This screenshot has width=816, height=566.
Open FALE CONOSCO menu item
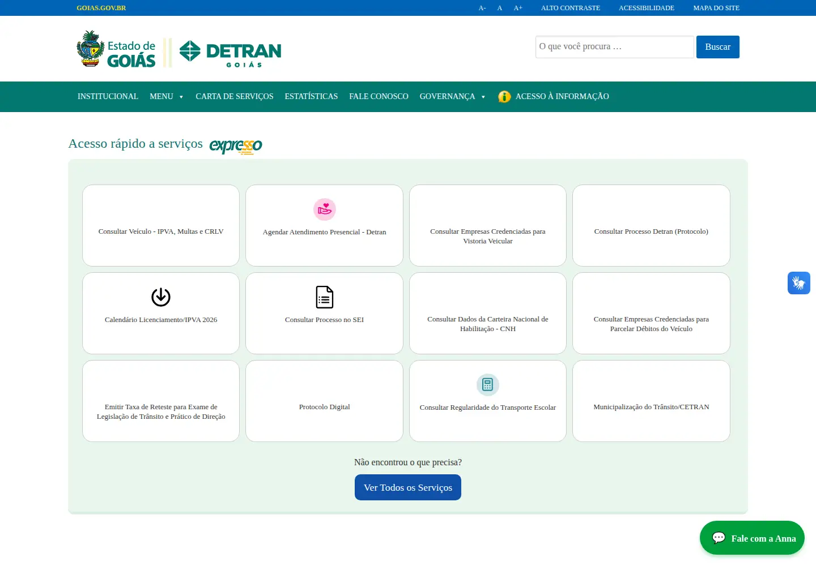[379, 97]
